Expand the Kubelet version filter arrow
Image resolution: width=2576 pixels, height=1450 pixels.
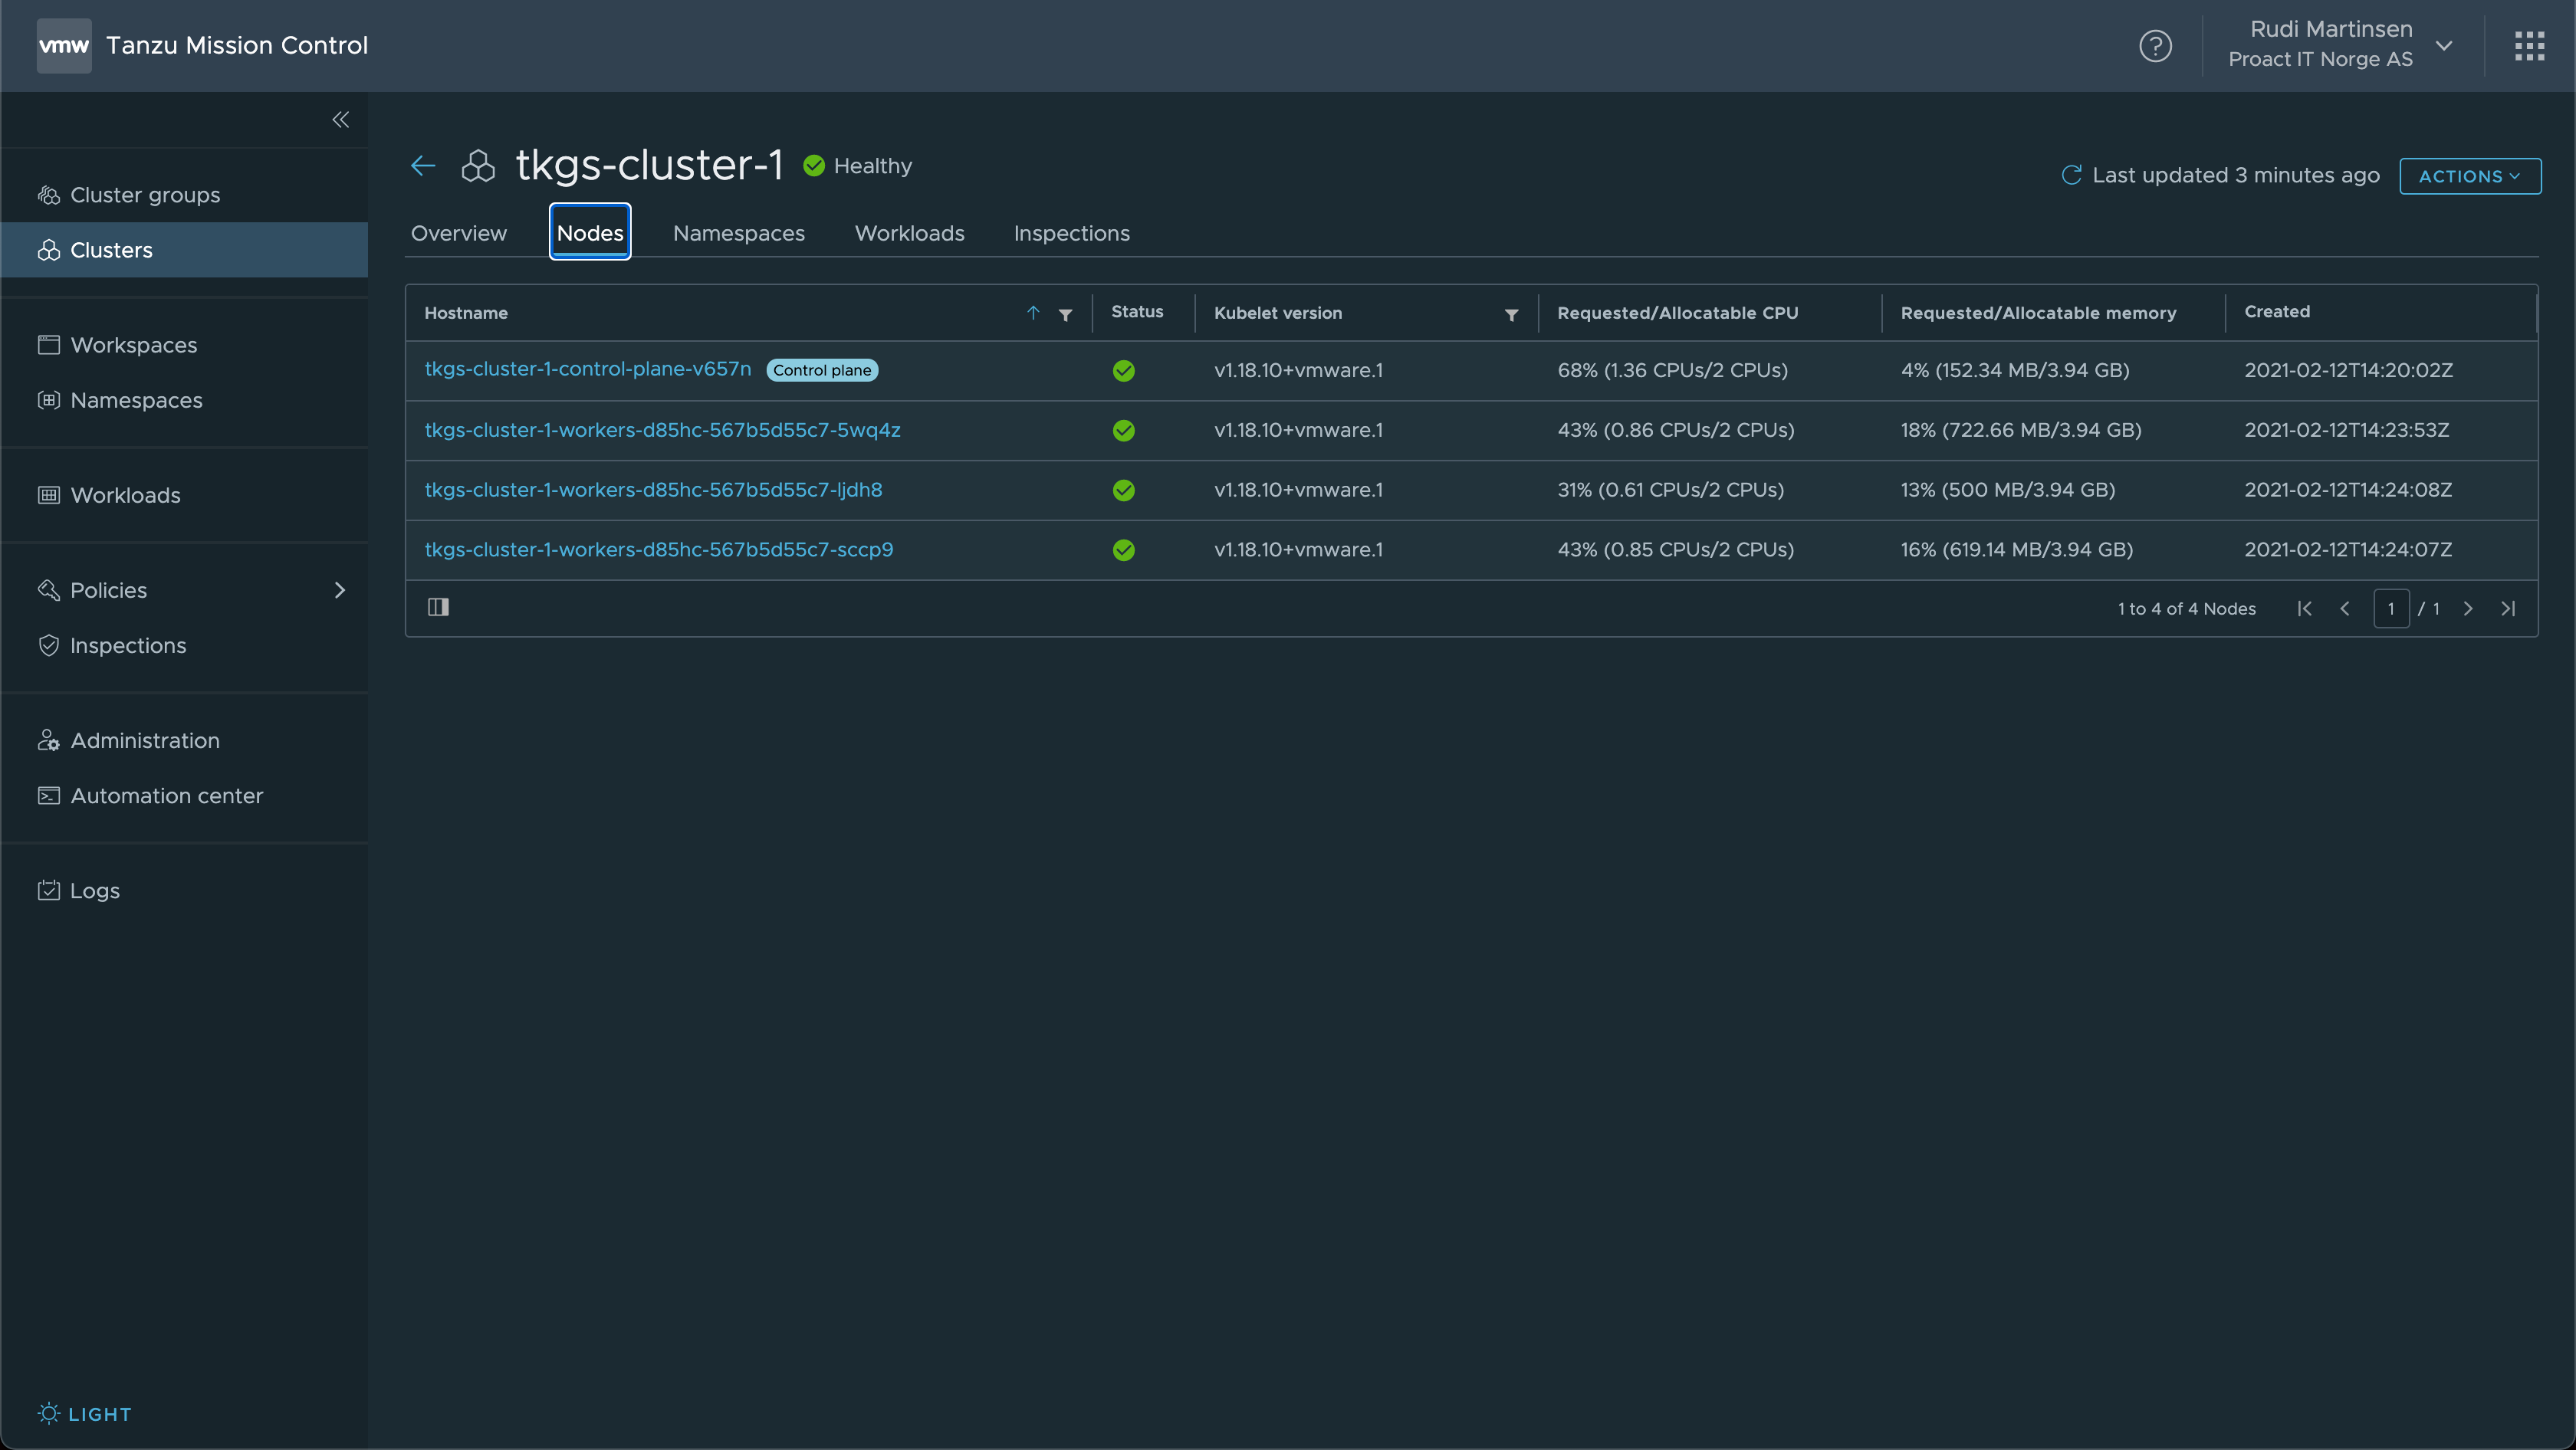(1511, 313)
